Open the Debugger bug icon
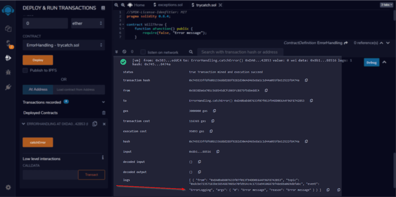Image resolution: width=396 pixels, height=197 pixels. pos(8,72)
